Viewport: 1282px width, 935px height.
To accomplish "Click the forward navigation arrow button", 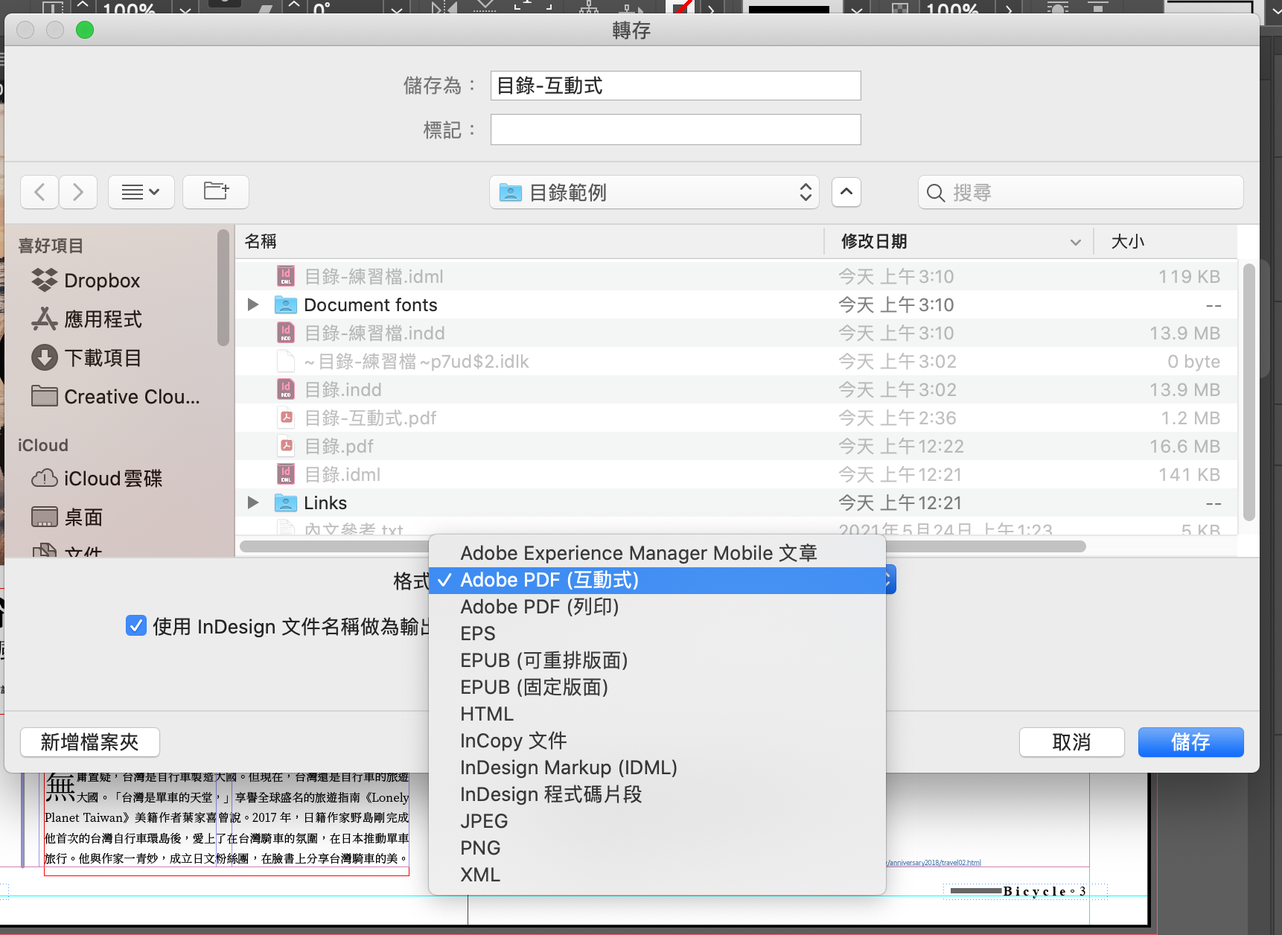I will pyautogui.click(x=78, y=192).
